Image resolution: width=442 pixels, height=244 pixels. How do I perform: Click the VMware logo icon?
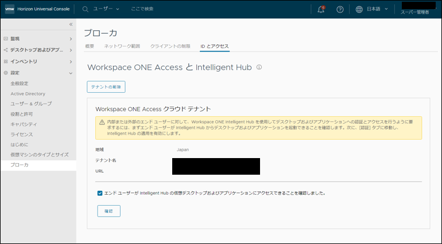(x=10, y=9)
